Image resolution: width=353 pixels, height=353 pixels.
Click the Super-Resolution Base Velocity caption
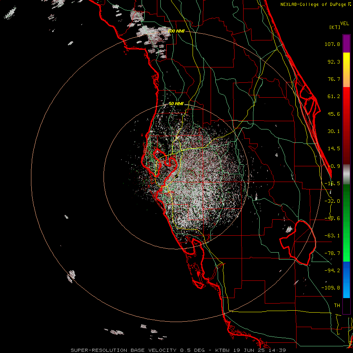click(178, 350)
